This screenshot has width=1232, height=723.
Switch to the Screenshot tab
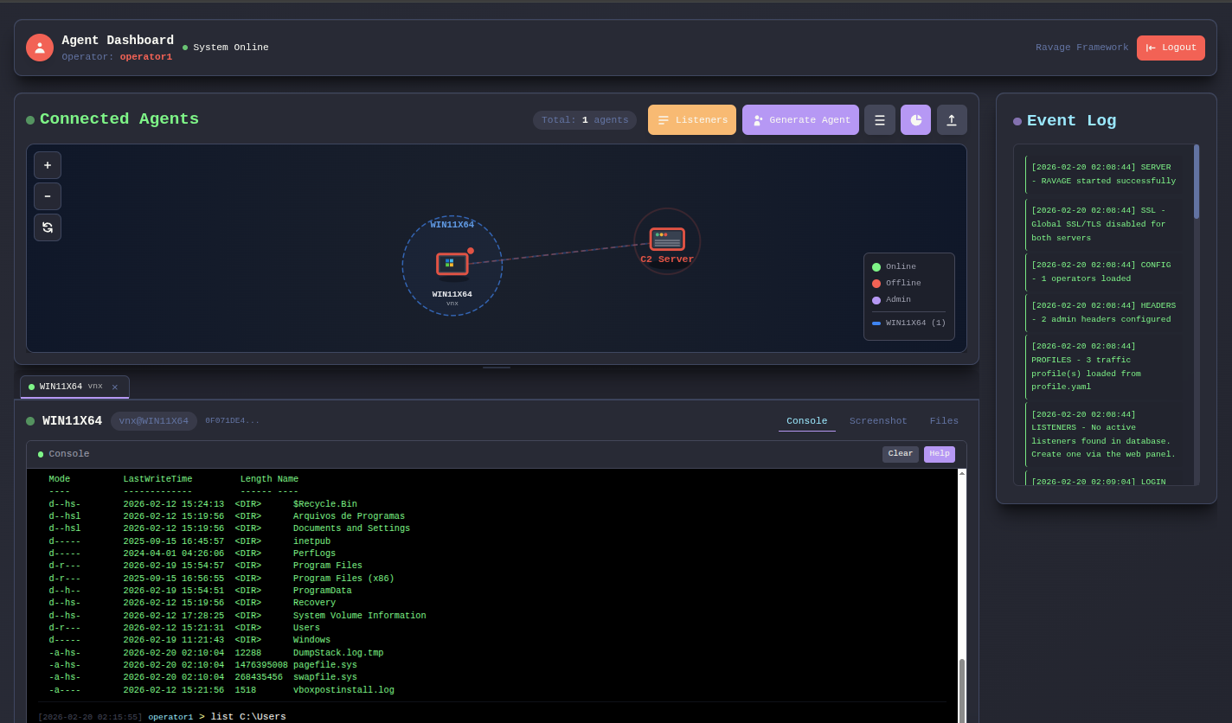click(878, 421)
